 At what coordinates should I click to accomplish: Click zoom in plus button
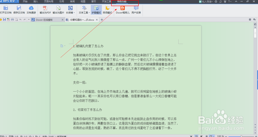tap(256, 136)
